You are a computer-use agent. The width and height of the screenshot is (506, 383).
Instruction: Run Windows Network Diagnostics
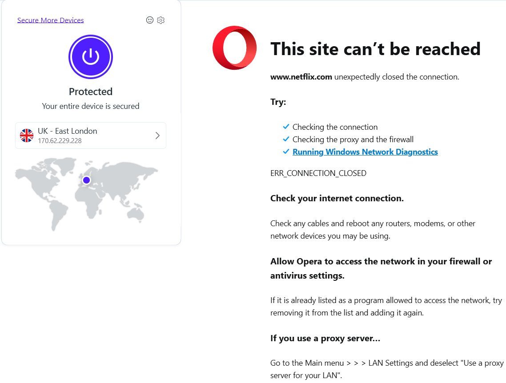point(365,152)
